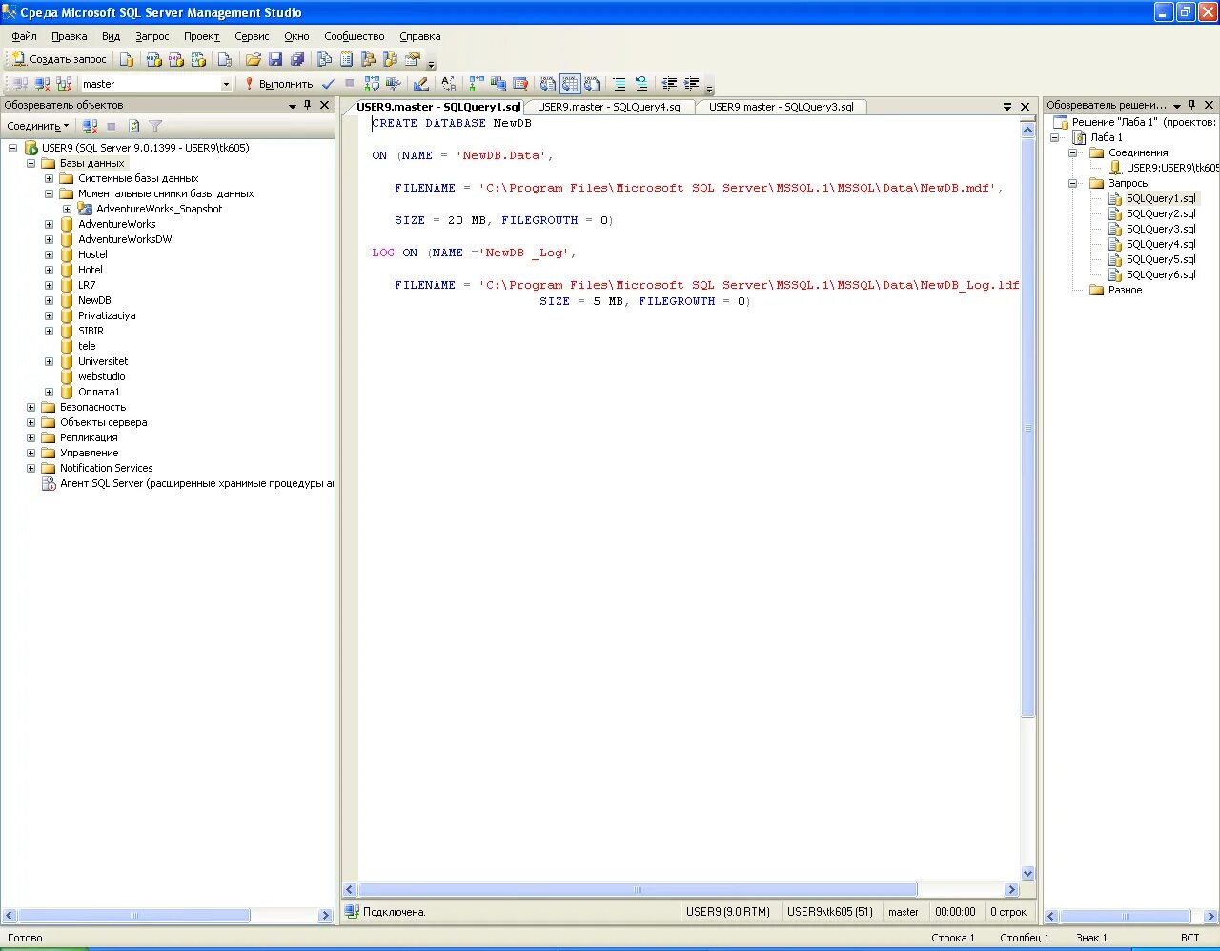The width and height of the screenshot is (1220, 951).
Task: Click the Создать запрос button
Action: tap(59, 59)
